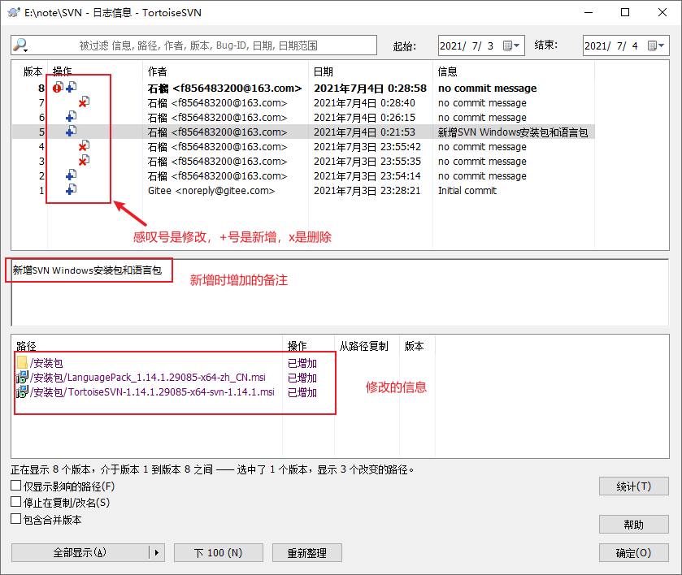Image resolution: width=682 pixels, height=575 pixels.
Task: Click the TortoiseSVN msi installer file icon
Action: [22, 392]
